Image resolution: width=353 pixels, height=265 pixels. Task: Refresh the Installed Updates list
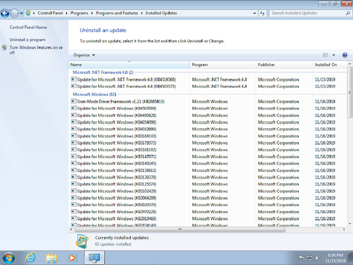pos(263,13)
